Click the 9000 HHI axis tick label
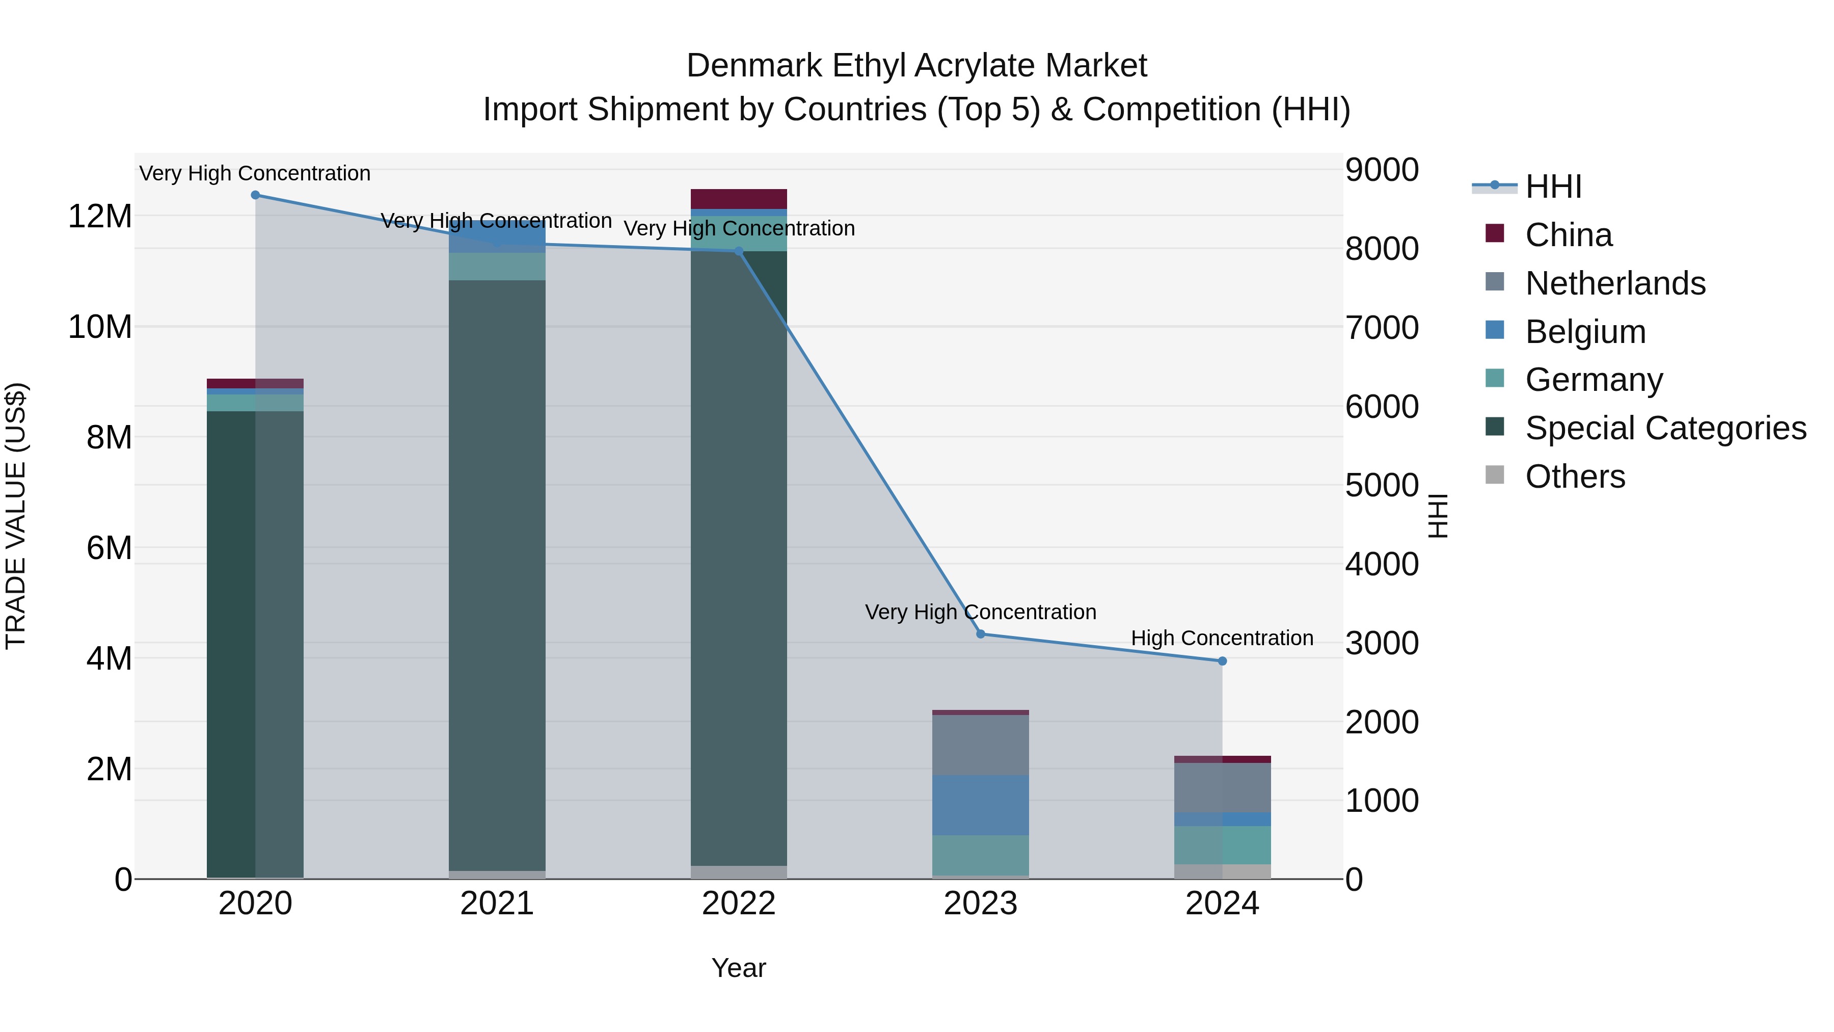1834x1032 pixels. (1382, 170)
